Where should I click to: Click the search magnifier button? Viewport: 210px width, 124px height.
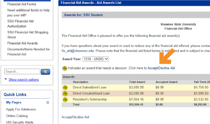[x=45, y=72]
